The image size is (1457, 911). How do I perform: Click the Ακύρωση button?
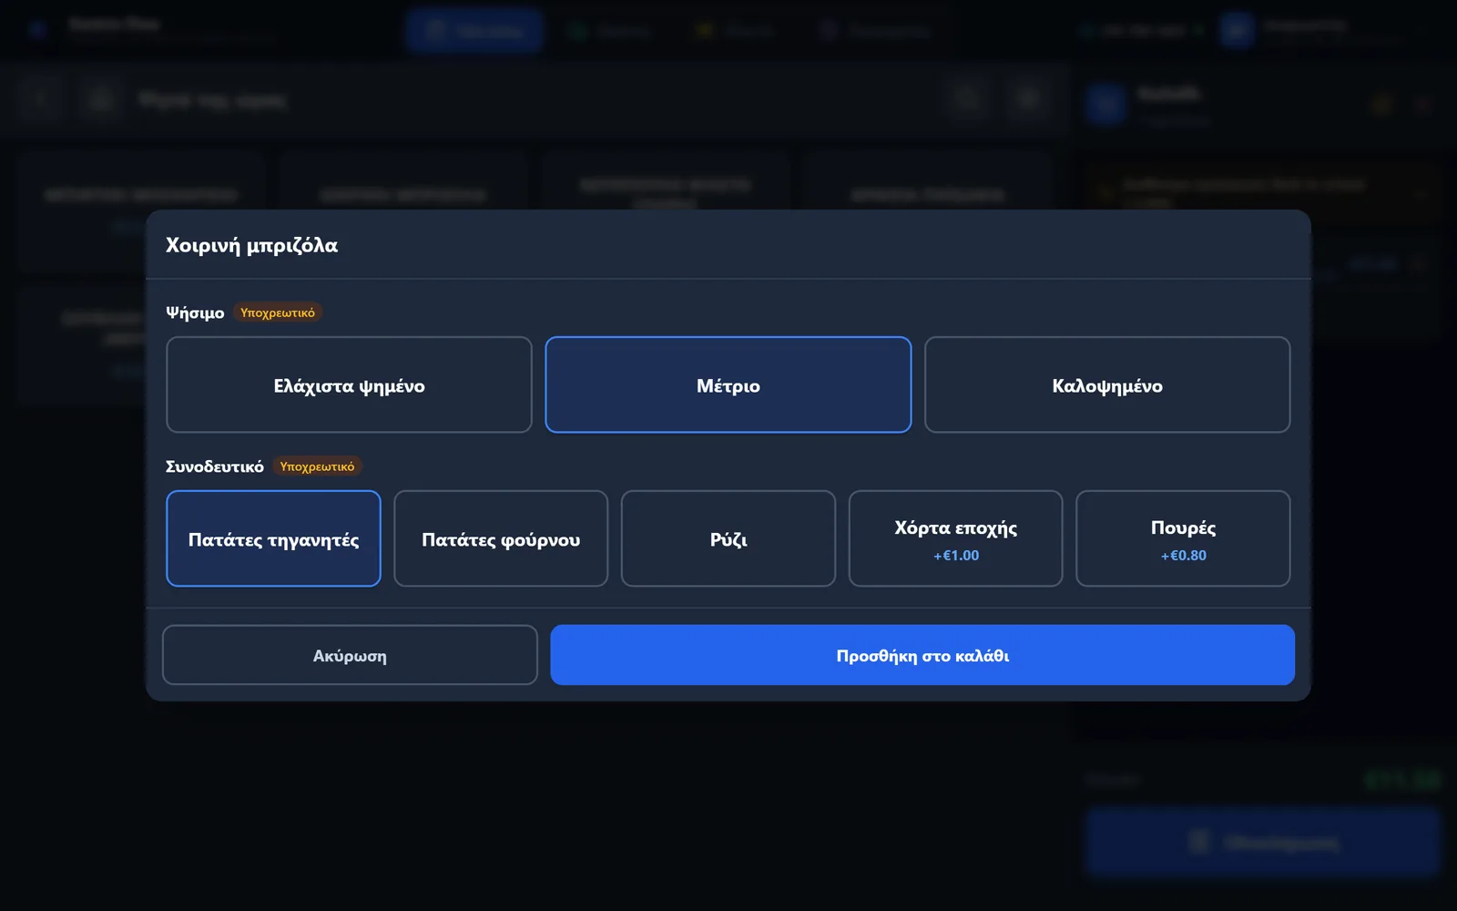click(350, 655)
